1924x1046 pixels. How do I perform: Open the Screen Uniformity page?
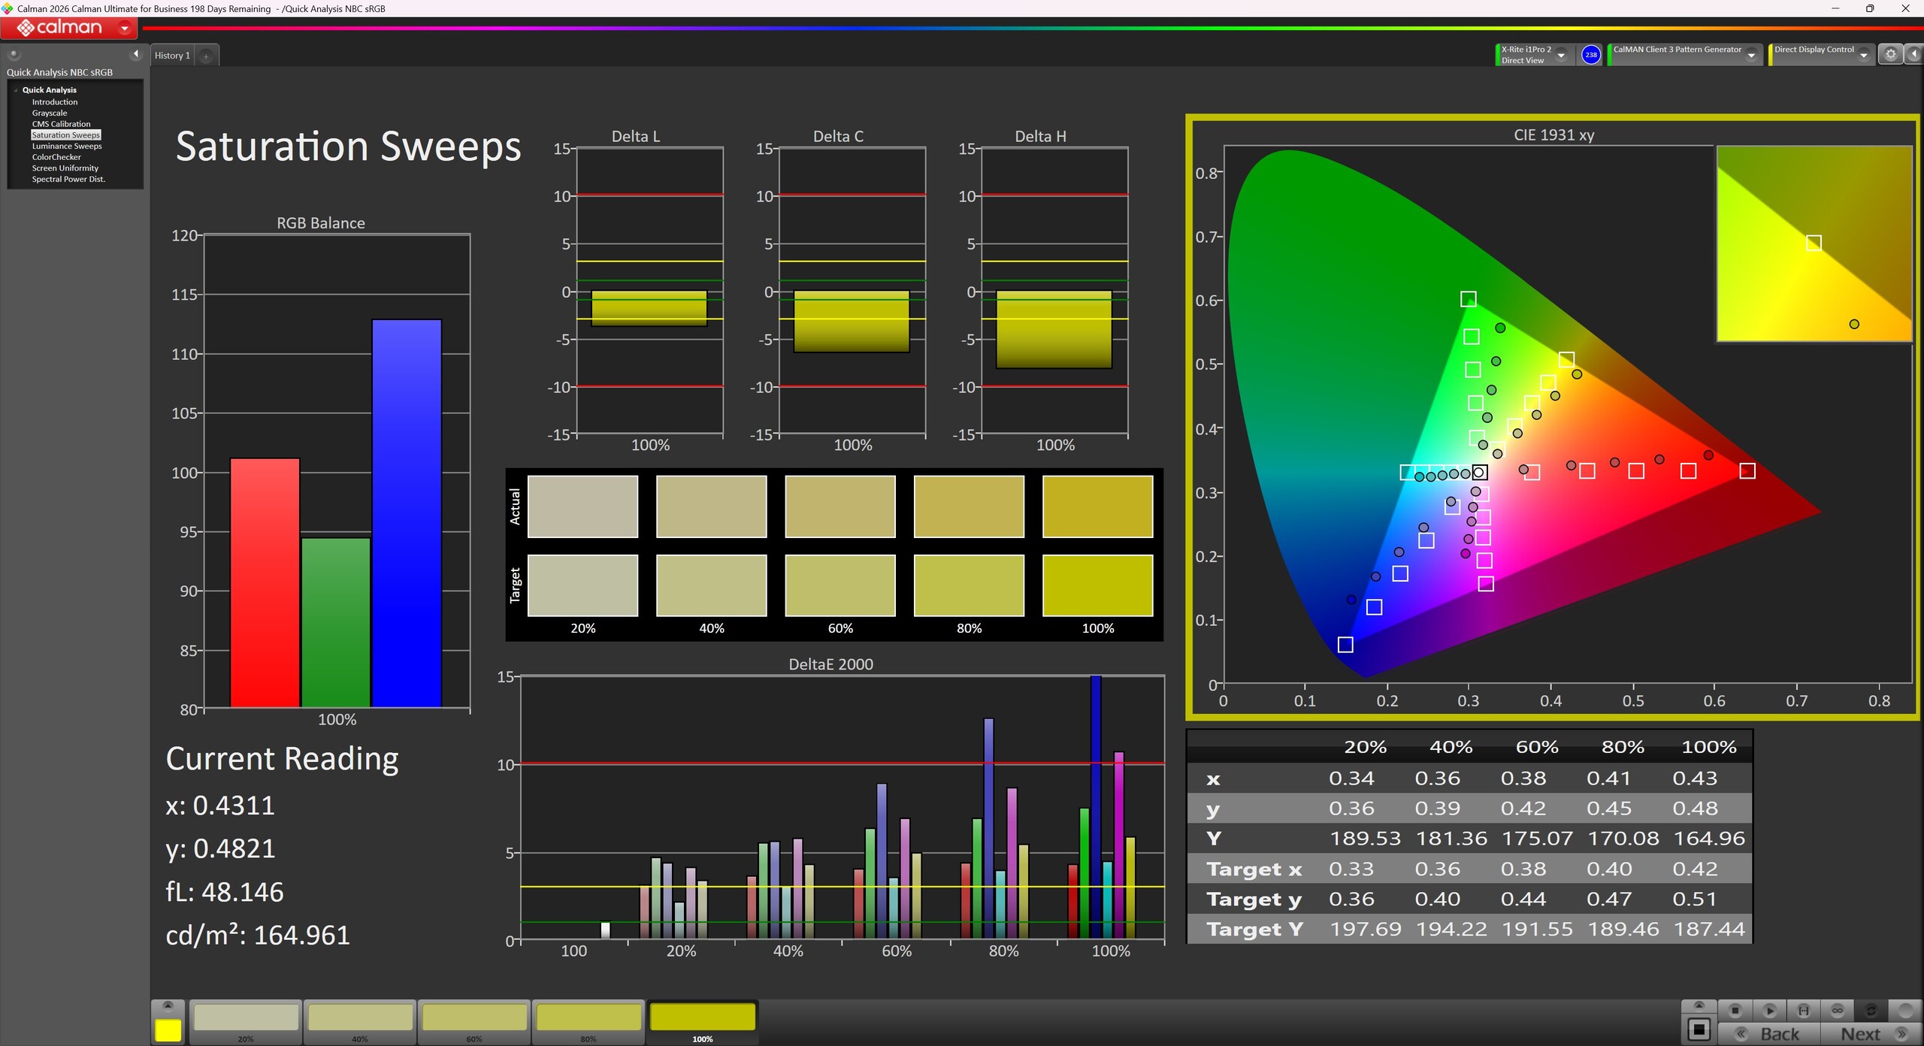point(65,168)
